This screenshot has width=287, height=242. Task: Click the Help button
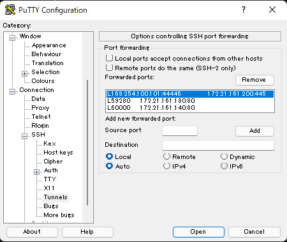pyautogui.click(x=87, y=232)
